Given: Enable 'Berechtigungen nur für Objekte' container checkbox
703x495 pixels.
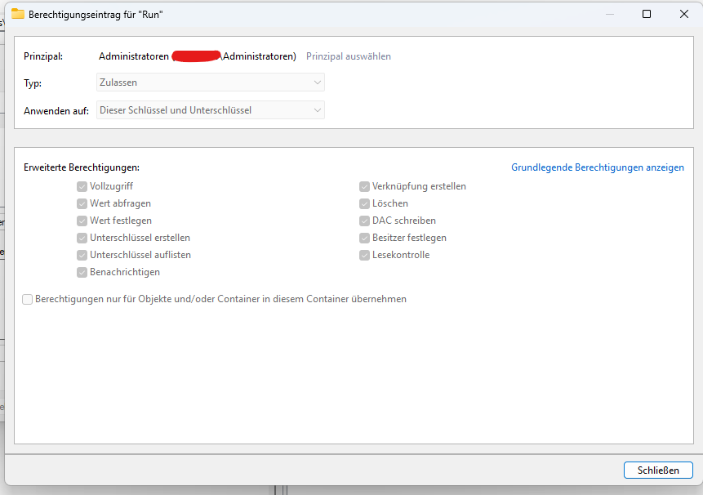Looking at the screenshot, I should pos(27,299).
